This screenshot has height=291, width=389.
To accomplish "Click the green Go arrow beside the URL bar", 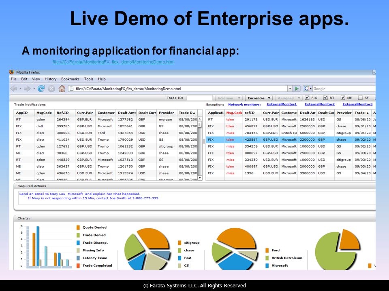I will click(297, 89).
